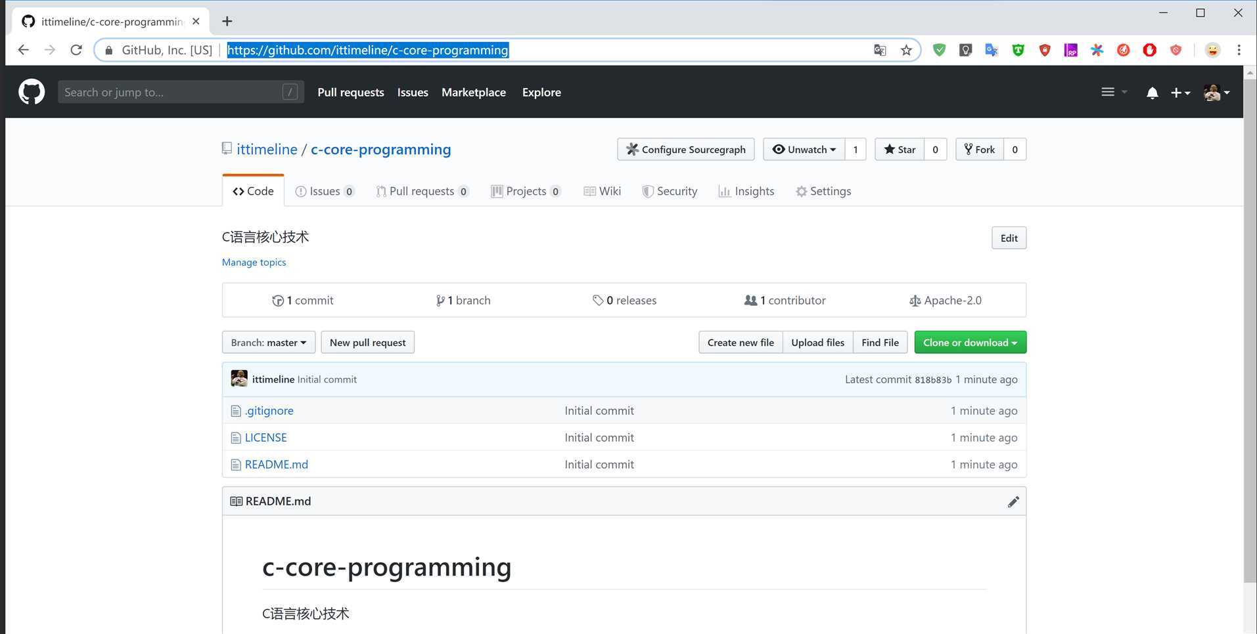Viewport: 1257px width, 634px height.
Task: Click the dark shield extension icon
Action: coord(965,50)
